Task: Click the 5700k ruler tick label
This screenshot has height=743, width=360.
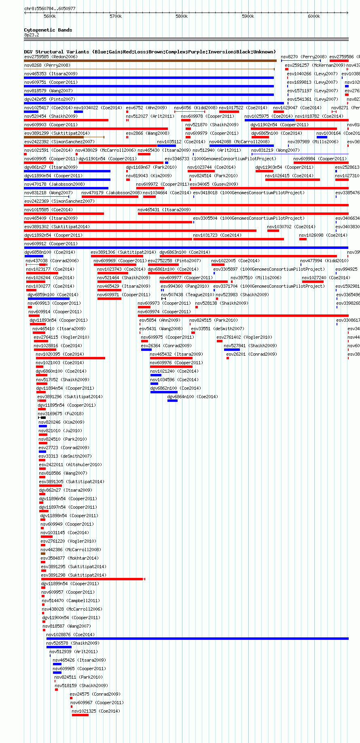Action: [x=116, y=17]
